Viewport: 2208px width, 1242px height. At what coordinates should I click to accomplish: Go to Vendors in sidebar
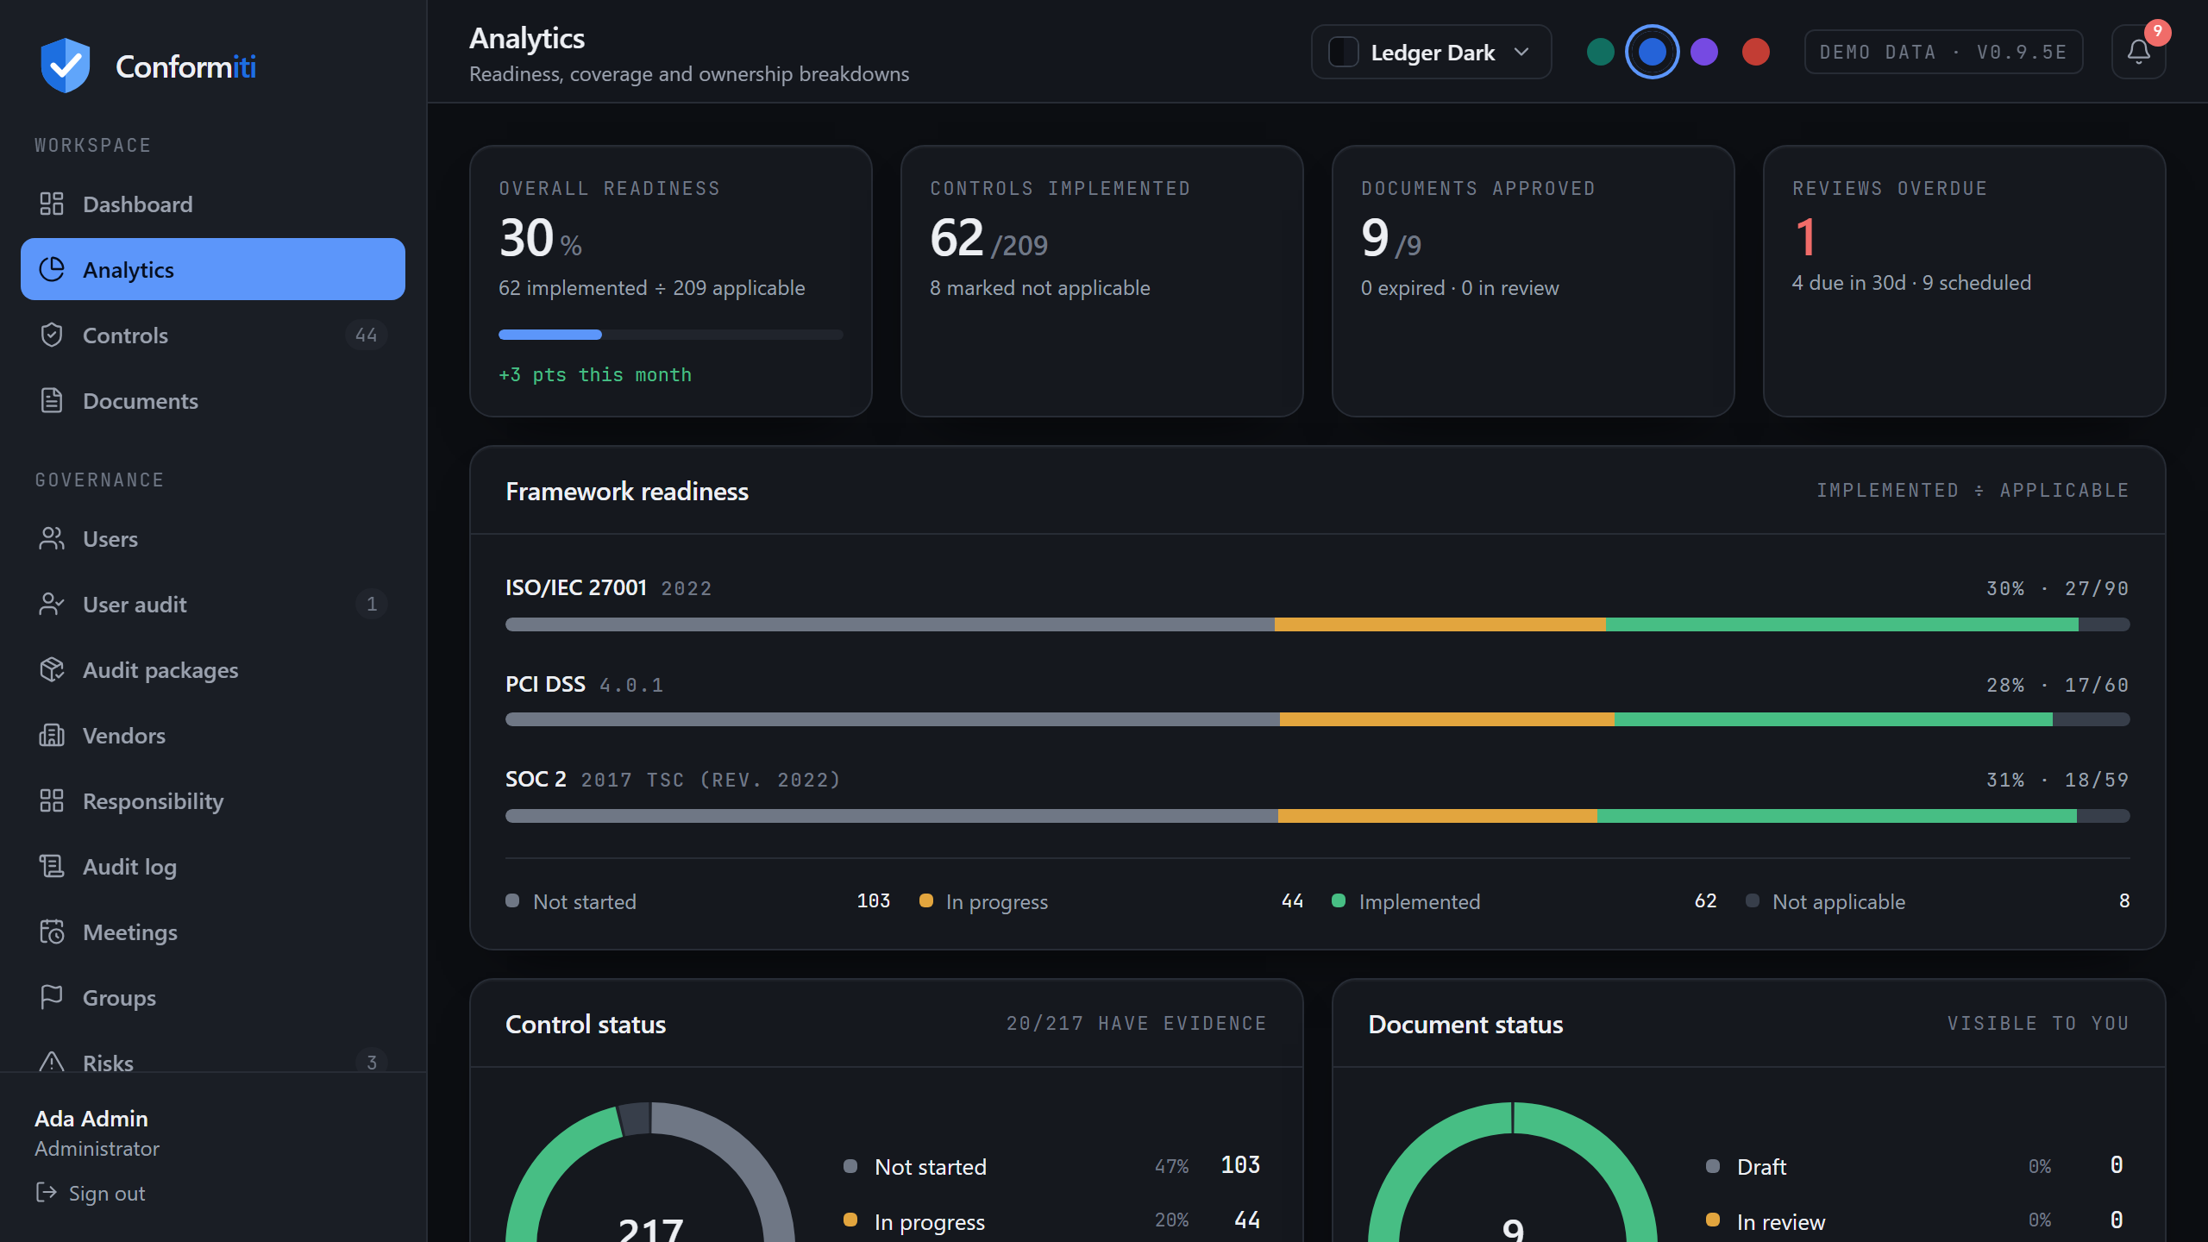tap(213, 735)
